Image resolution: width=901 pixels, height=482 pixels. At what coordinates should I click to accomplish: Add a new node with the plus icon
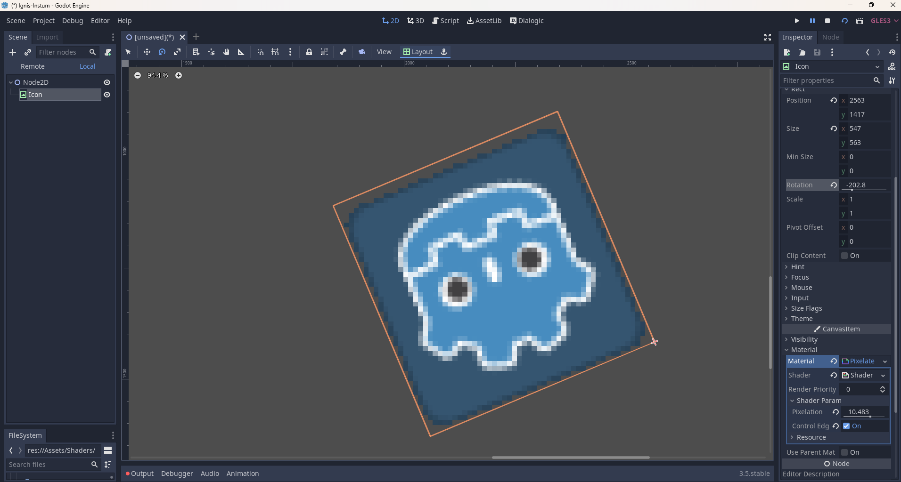(x=13, y=52)
